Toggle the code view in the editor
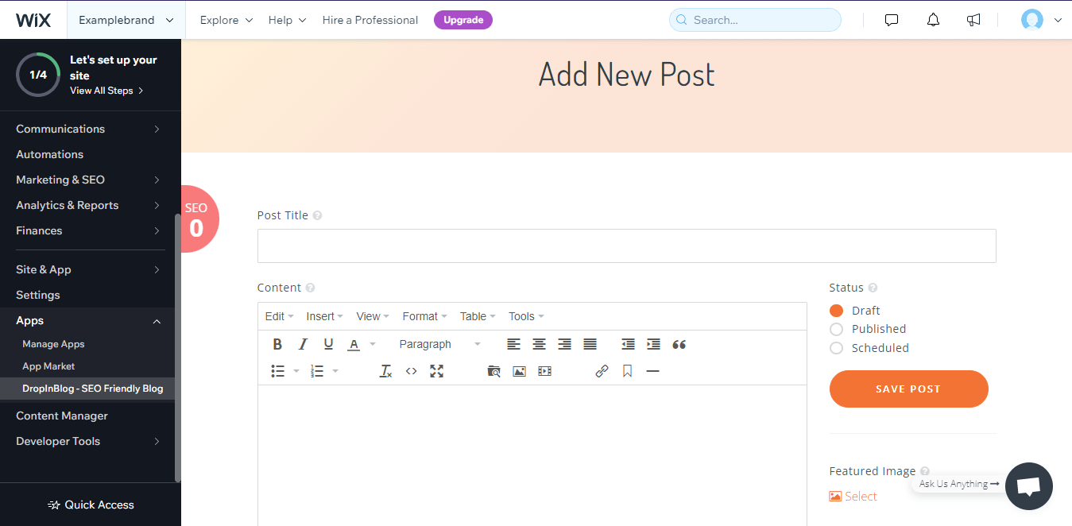Screen dimensions: 1072x526 tap(411, 370)
